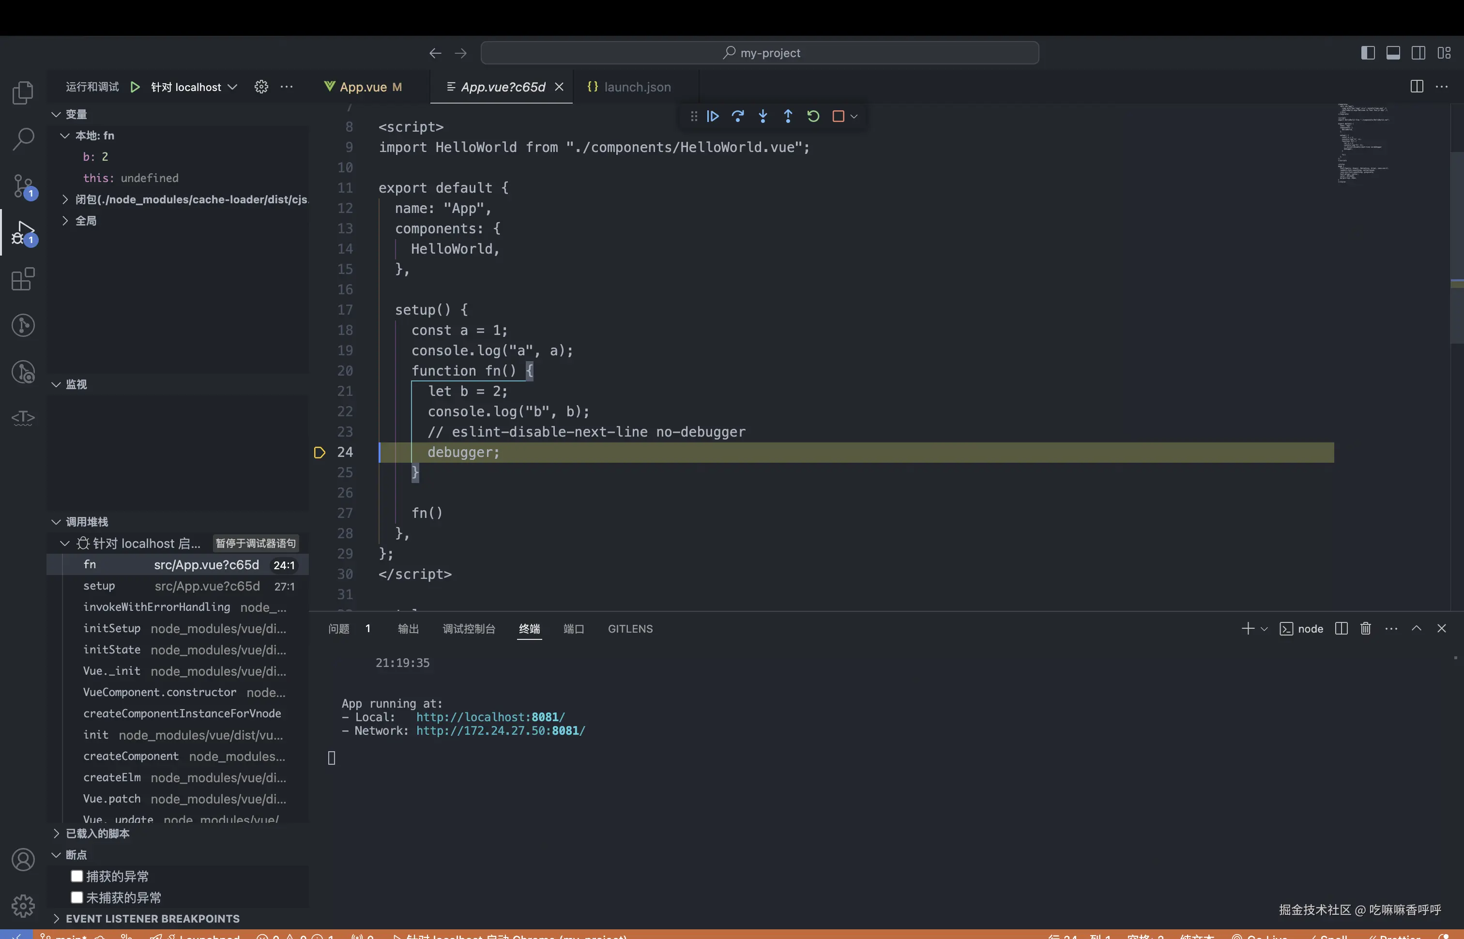Open launch.json via the gear icon

[x=261, y=87]
